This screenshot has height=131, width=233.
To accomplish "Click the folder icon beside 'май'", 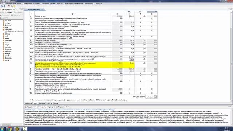I will pyautogui.click(x=4, y=36).
